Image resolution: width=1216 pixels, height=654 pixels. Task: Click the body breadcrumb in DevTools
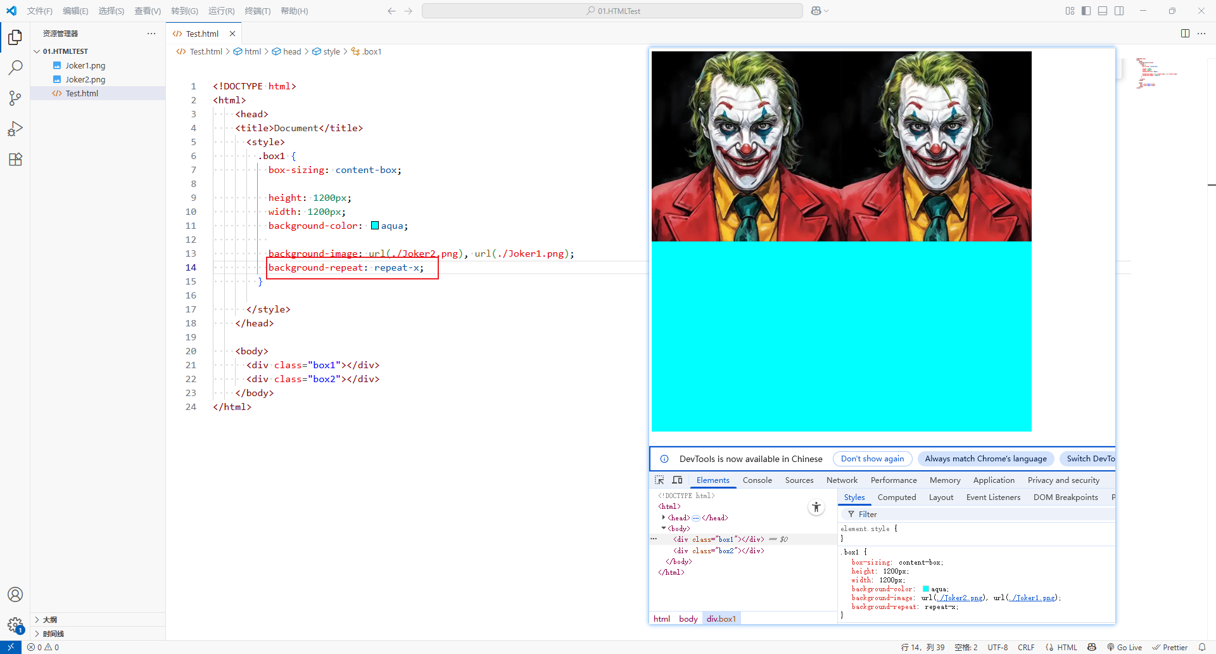click(x=688, y=619)
